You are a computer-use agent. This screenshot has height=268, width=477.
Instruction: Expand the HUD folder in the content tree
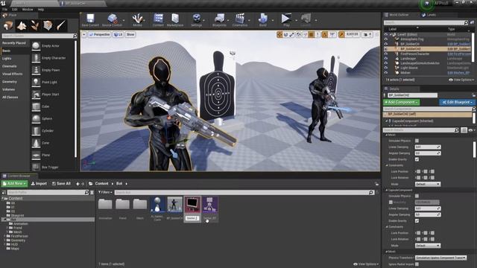pos(4,244)
